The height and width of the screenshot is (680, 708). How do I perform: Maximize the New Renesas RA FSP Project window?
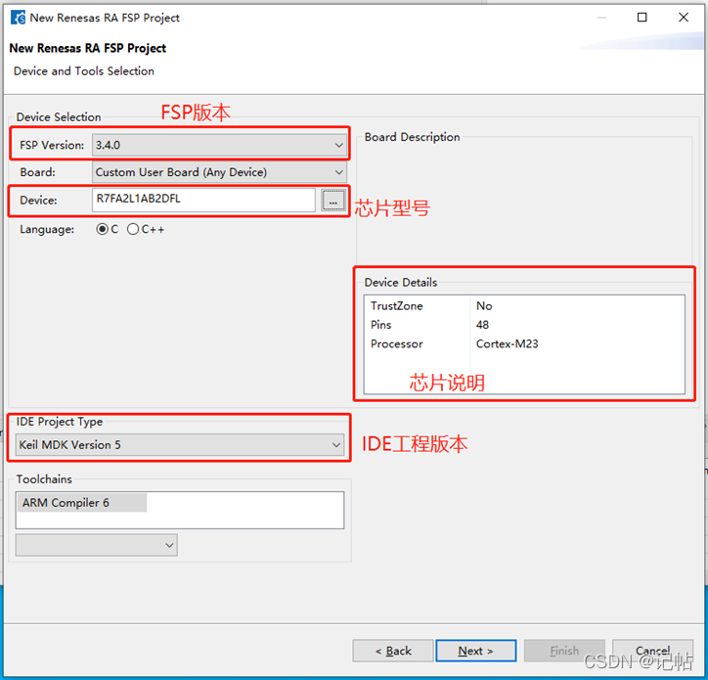[x=642, y=18]
